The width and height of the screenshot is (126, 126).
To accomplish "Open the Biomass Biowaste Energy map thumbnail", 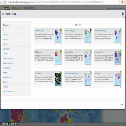I will pyautogui.click(x=118, y=36).
